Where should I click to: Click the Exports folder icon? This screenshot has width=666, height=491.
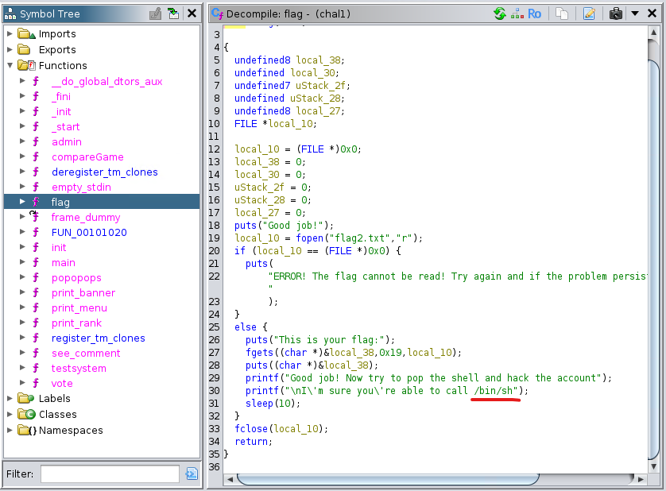tap(24, 50)
